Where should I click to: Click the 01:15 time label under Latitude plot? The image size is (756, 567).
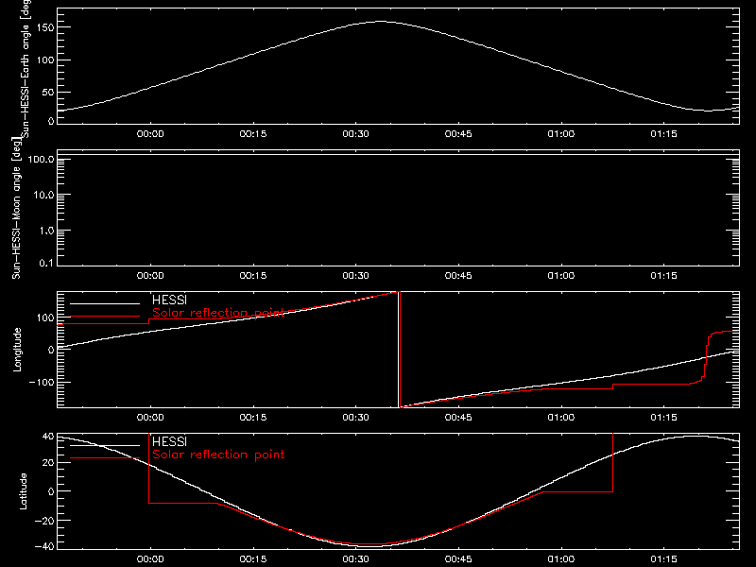664,559
